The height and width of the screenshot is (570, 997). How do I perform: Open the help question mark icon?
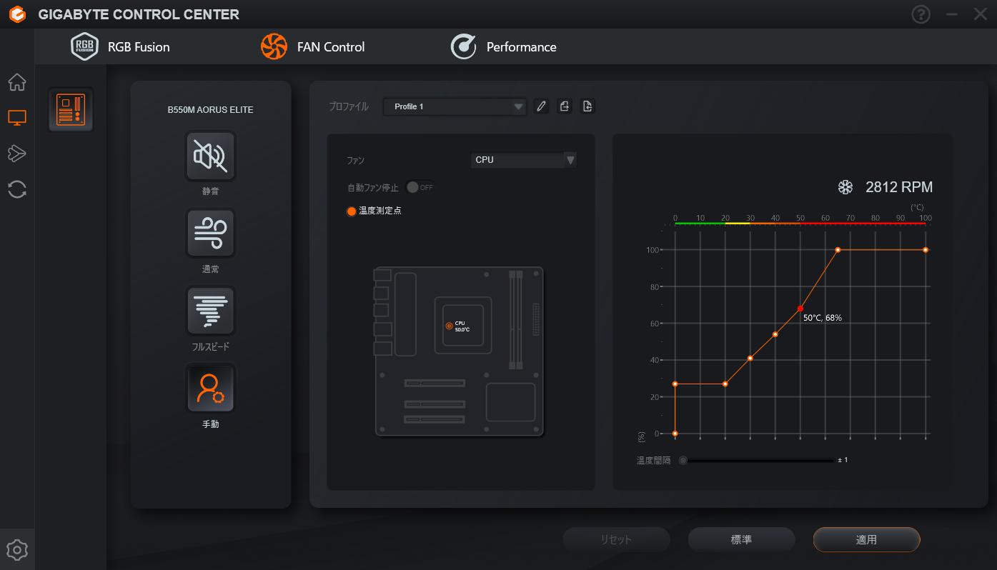click(x=921, y=14)
